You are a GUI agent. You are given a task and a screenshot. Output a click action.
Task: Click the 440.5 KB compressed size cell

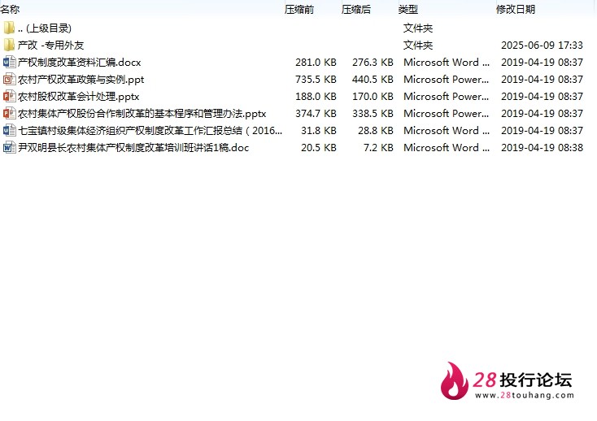(x=373, y=80)
